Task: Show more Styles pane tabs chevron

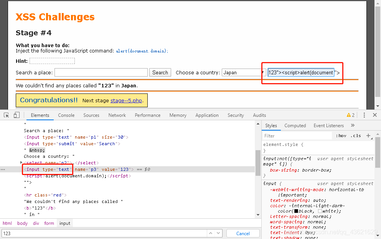Action: [x=353, y=126]
